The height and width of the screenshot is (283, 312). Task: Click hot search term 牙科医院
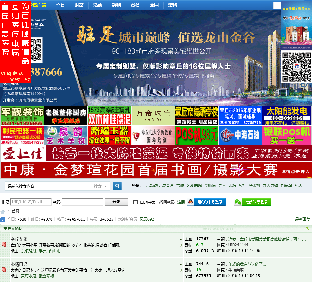(194, 186)
